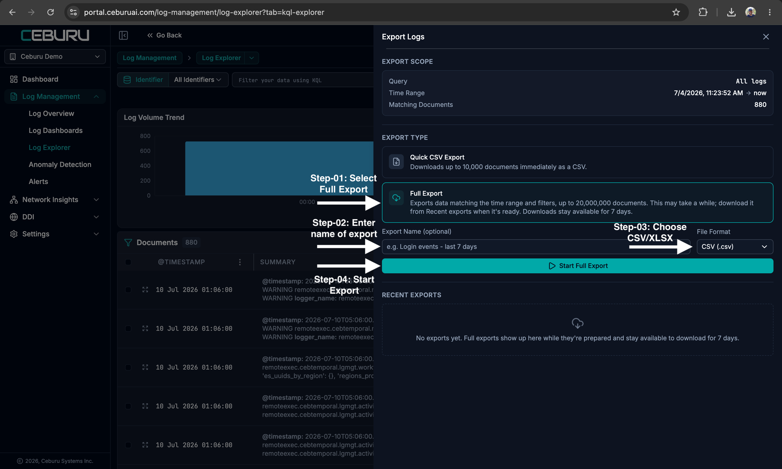Expand the Settings sidebar section
782x469 pixels.
coord(55,234)
